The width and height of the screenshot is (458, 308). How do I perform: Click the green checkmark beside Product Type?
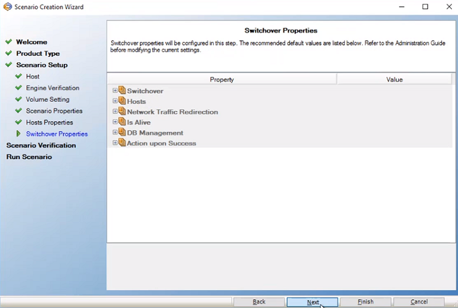click(9, 53)
